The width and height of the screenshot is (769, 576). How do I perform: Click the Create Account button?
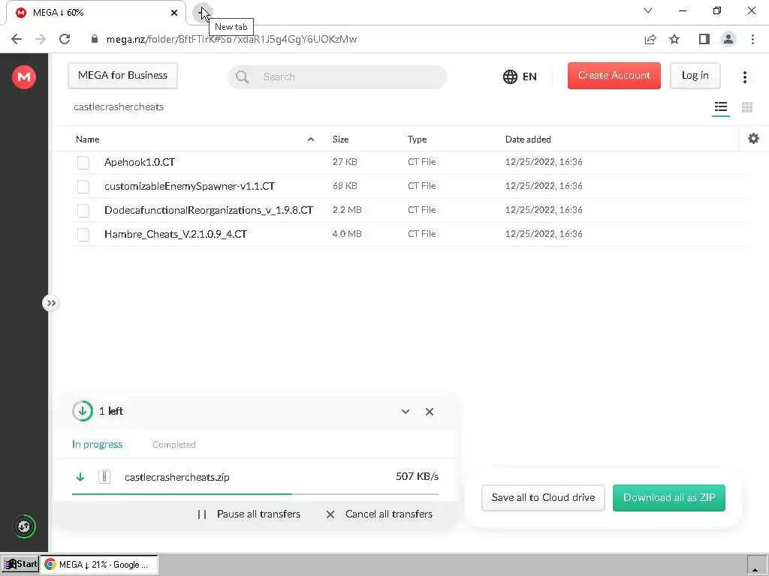614,76
